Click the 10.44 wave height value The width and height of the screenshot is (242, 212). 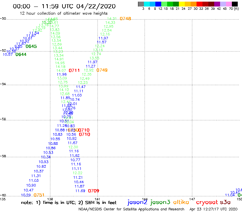pyautogui.click(x=79, y=182)
